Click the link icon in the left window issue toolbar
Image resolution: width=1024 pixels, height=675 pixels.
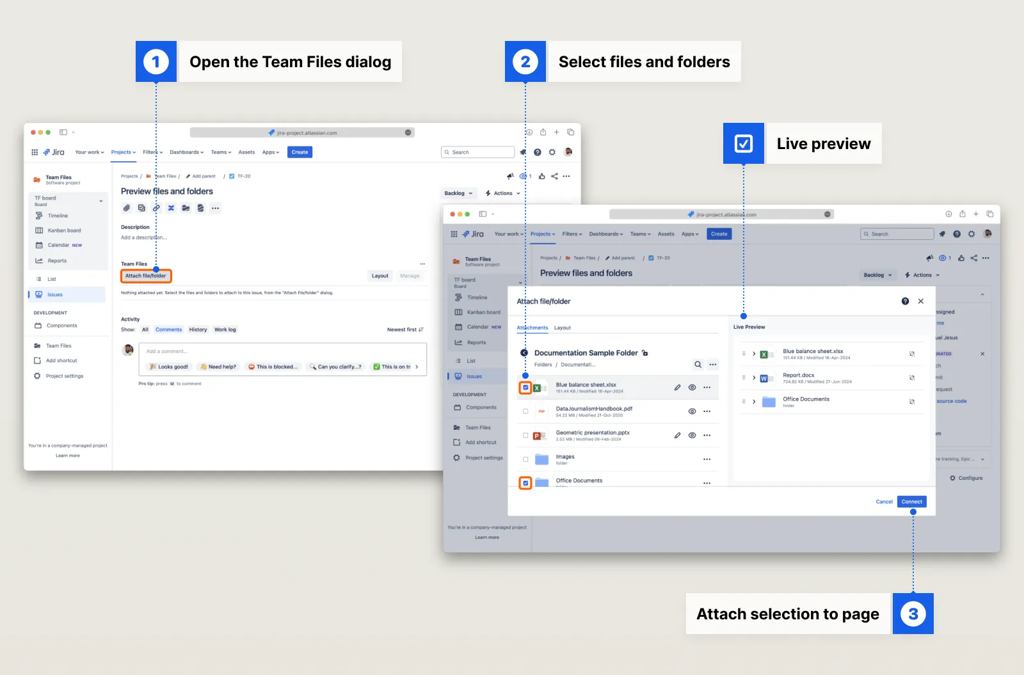click(156, 208)
